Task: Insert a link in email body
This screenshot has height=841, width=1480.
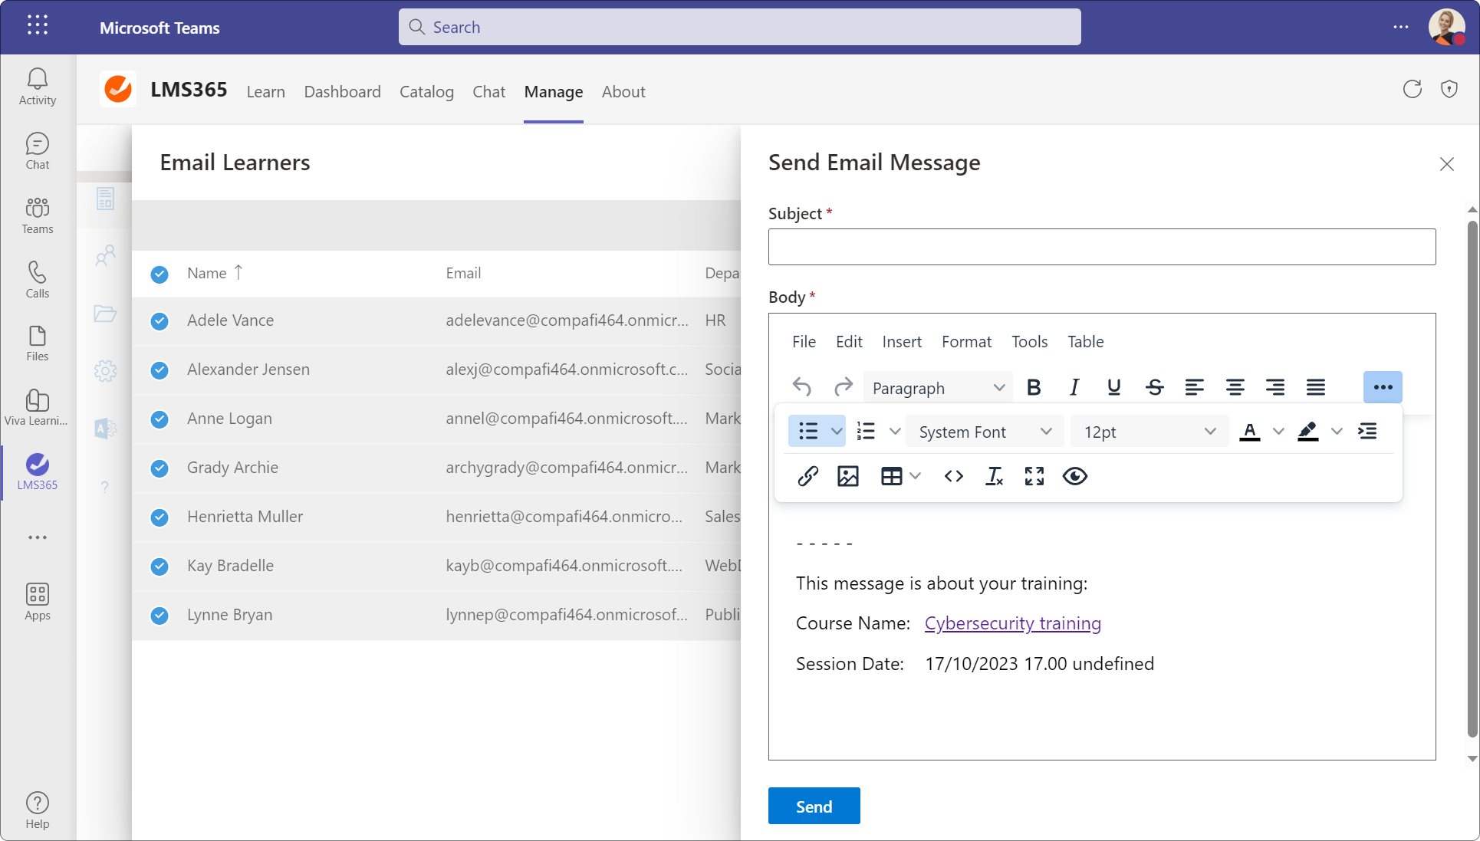Action: tap(807, 476)
